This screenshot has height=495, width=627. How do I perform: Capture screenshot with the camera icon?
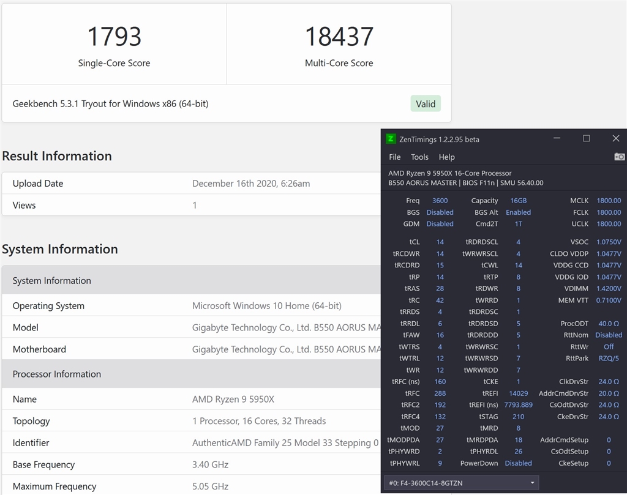(x=619, y=157)
